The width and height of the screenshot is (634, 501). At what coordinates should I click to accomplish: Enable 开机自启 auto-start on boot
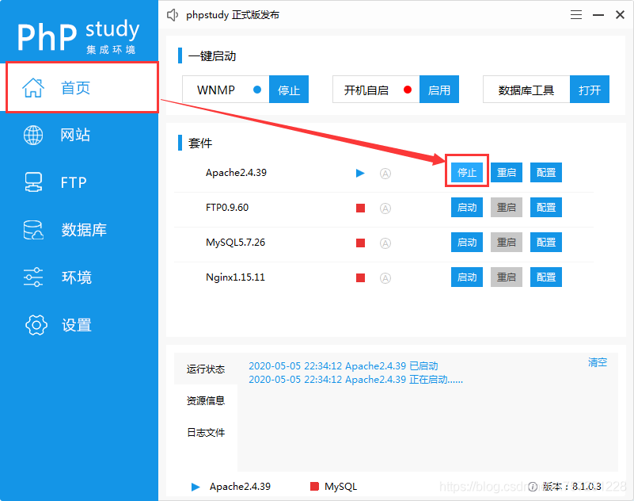click(439, 90)
